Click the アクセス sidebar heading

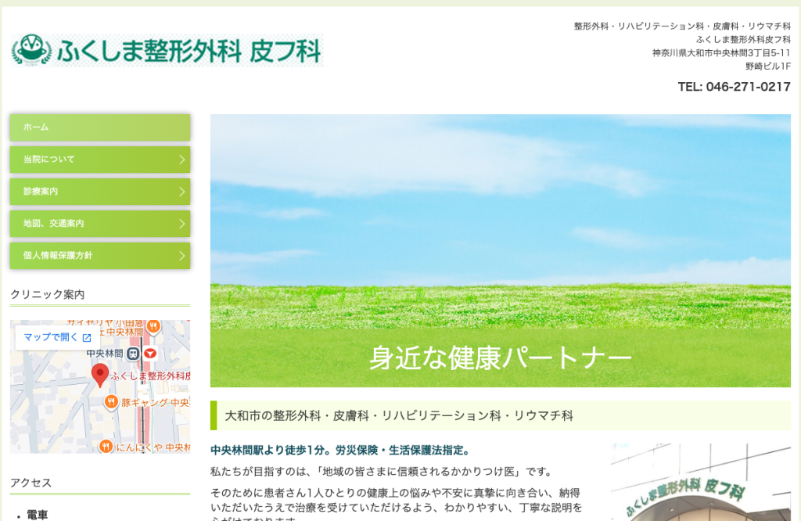pos(31,483)
